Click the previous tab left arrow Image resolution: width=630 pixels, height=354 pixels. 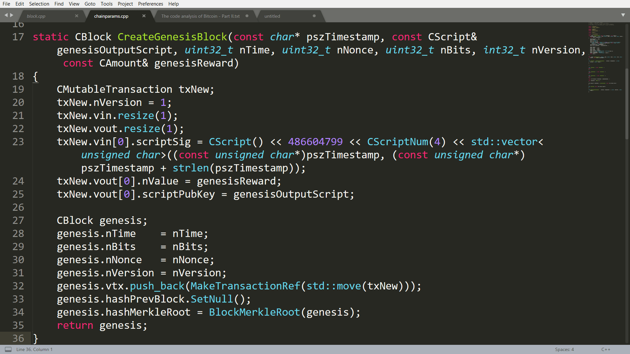pyautogui.click(x=6, y=15)
